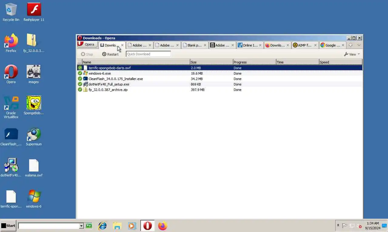Select windows-6 desktop icon
This screenshot has height=232, width=388.
click(34, 199)
